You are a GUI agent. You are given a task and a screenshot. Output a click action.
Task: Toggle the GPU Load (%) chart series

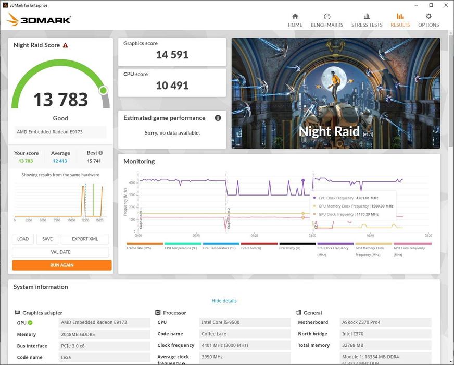point(259,246)
